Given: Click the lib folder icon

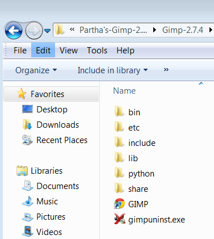Looking at the screenshot, I should coord(119,157).
